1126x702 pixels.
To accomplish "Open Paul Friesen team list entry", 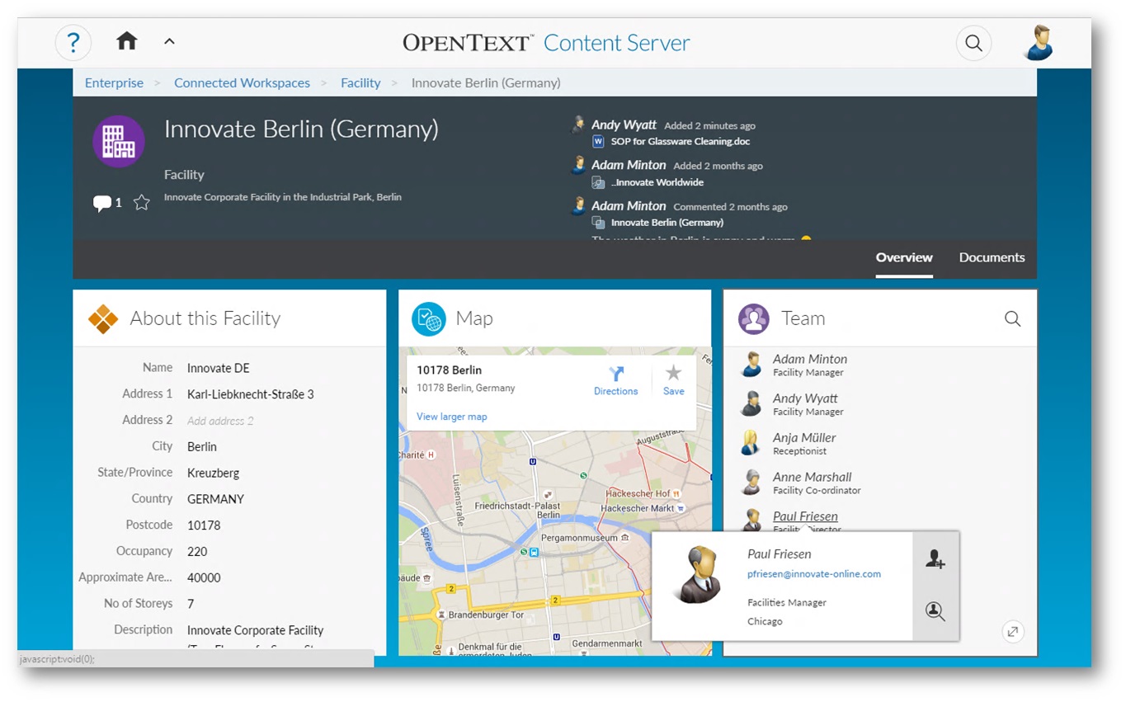I will (805, 516).
